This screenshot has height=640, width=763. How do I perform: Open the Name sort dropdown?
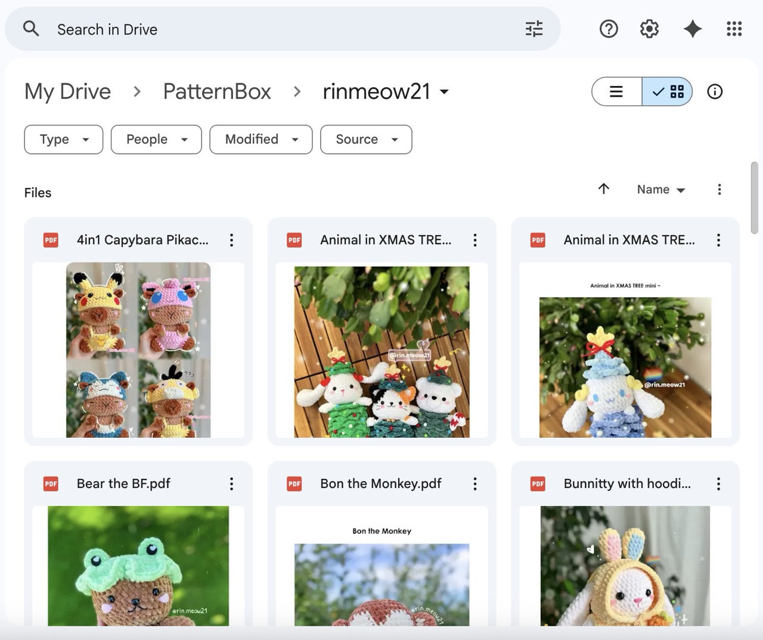pos(661,190)
